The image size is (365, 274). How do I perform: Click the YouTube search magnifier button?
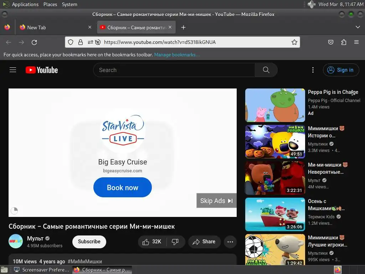(266, 70)
